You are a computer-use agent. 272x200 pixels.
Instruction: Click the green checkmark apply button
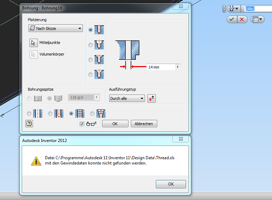pyautogui.click(x=232, y=19)
